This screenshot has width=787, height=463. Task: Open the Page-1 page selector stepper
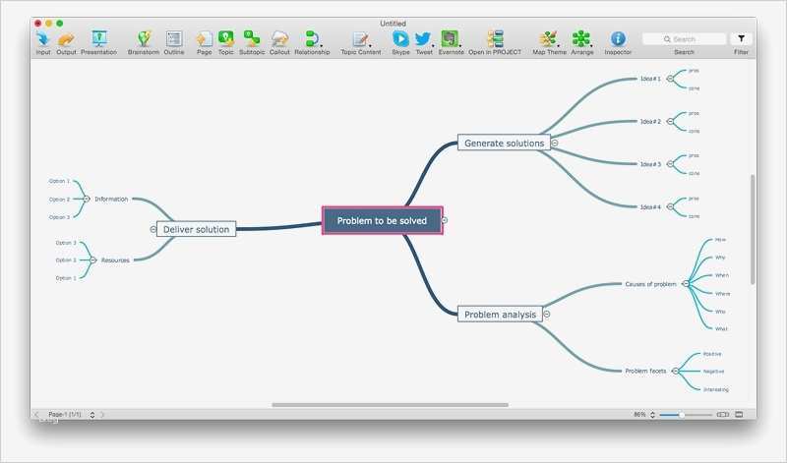point(91,415)
